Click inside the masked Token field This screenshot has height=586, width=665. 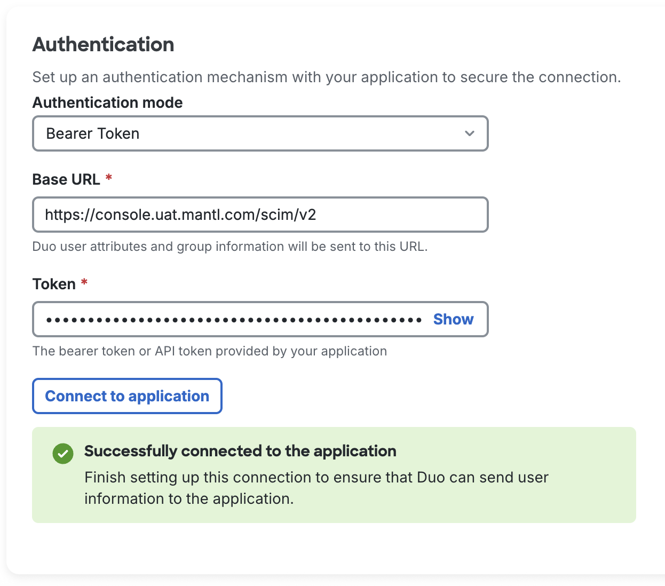pyautogui.click(x=234, y=320)
